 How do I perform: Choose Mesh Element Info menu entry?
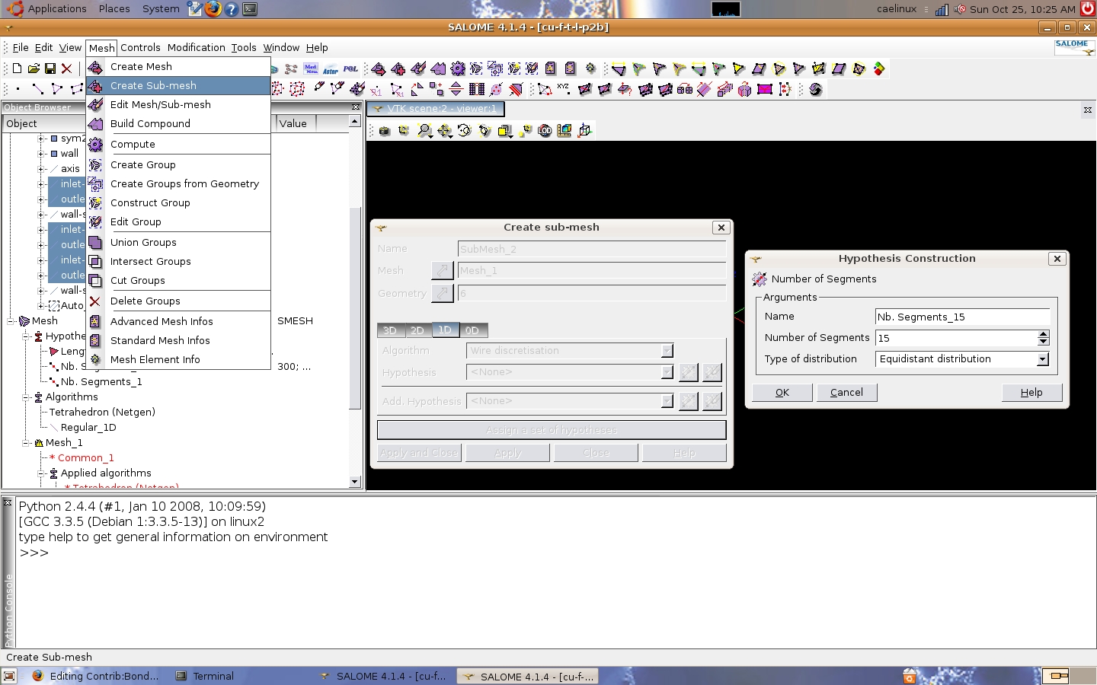[x=179, y=359]
